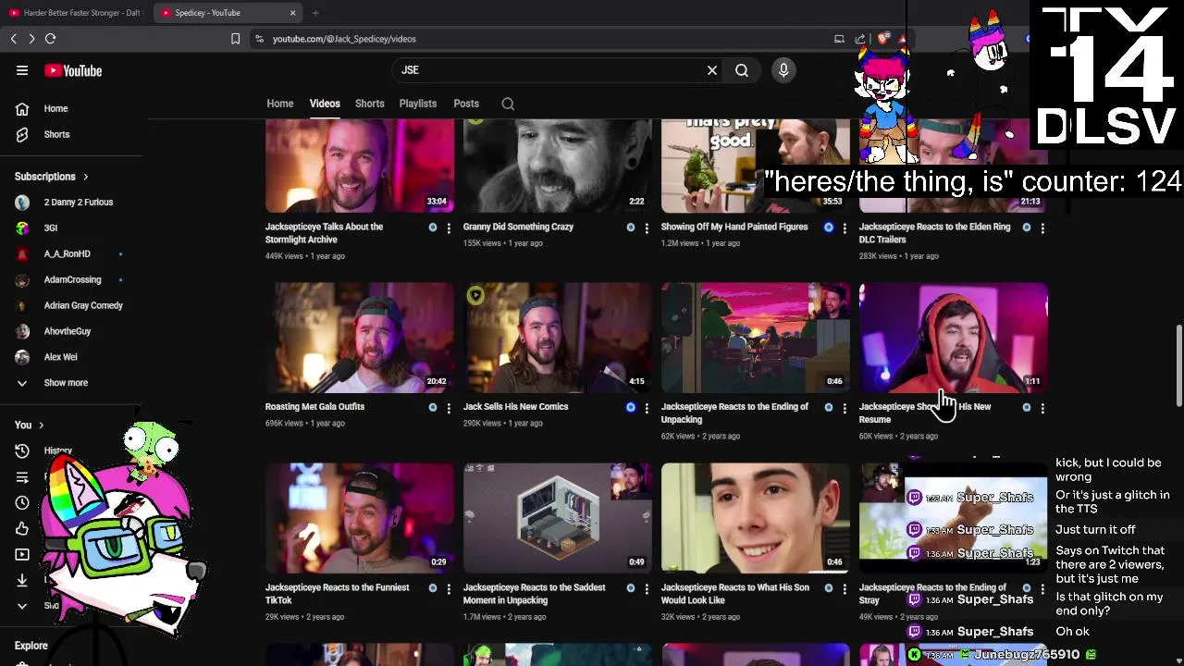Image resolution: width=1184 pixels, height=666 pixels.
Task: Open more options for Showing Off My Hand Painted Figures
Action: pyautogui.click(x=845, y=228)
